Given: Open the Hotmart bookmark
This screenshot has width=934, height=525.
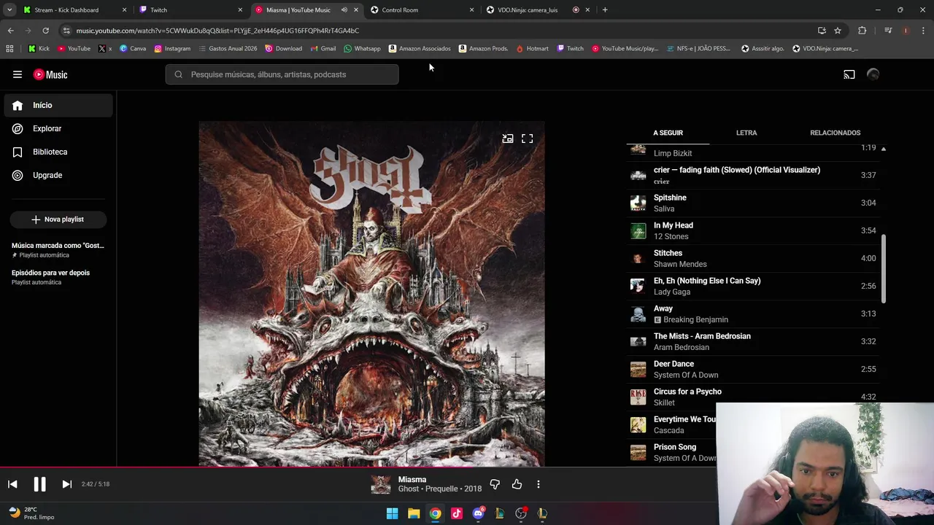Looking at the screenshot, I should (x=532, y=49).
